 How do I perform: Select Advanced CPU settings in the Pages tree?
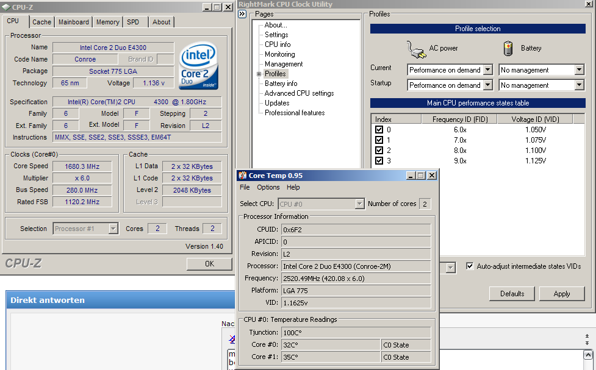(x=299, y=93)
